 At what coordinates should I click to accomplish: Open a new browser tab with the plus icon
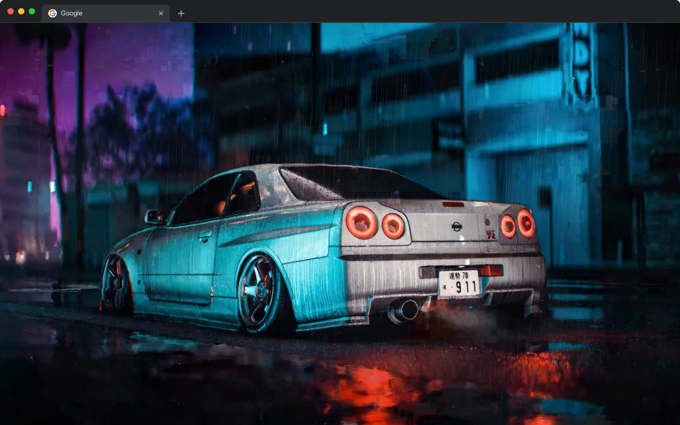(181, 13)
